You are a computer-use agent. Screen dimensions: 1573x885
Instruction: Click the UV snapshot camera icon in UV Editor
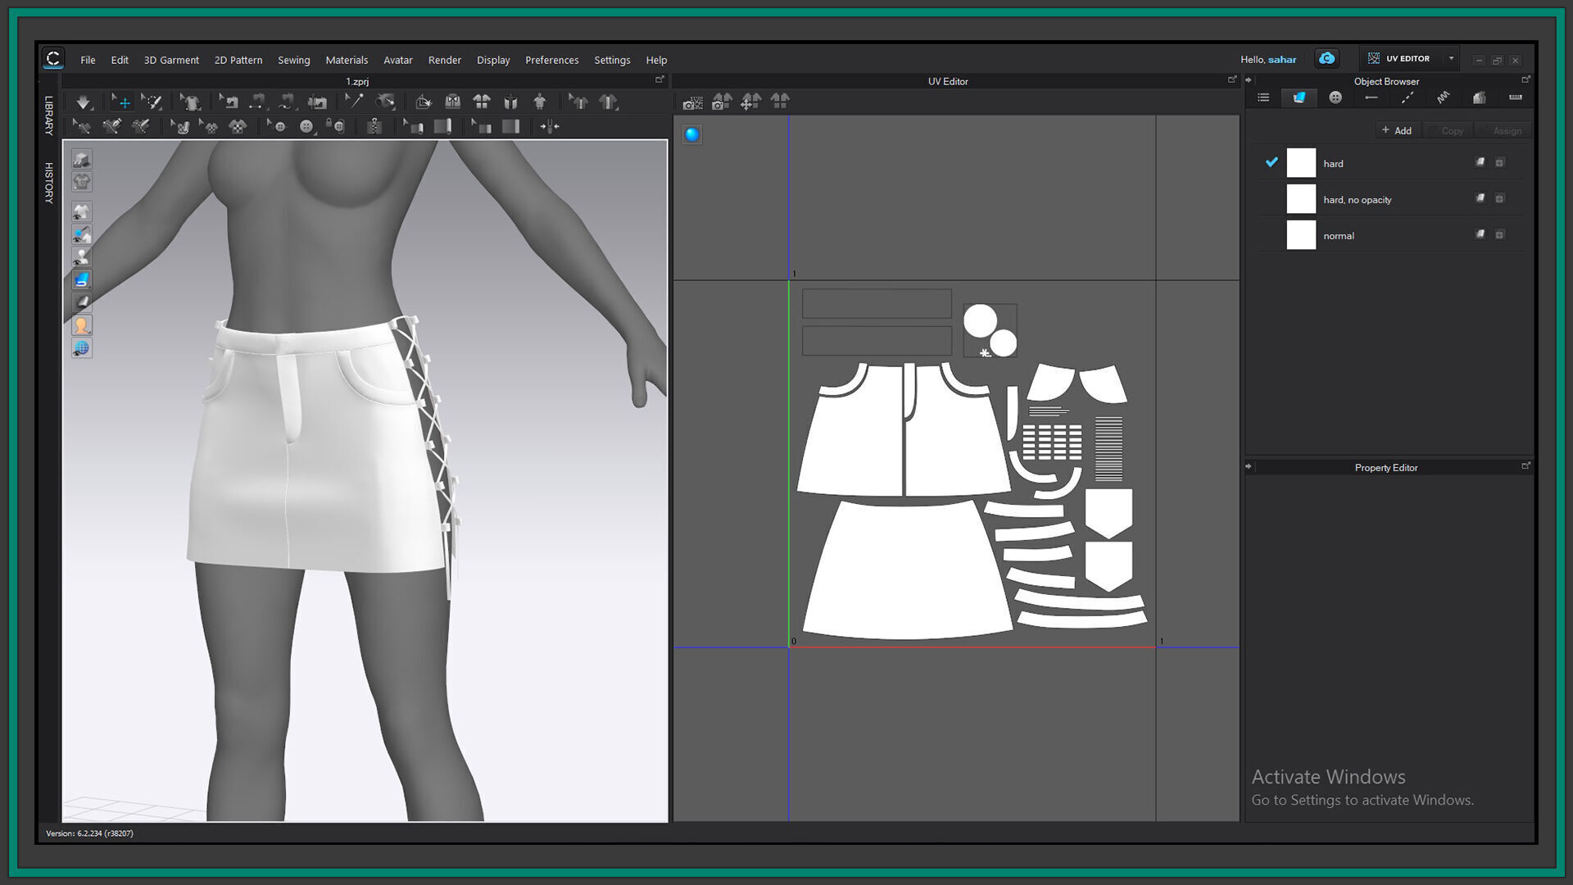point(692,102)
